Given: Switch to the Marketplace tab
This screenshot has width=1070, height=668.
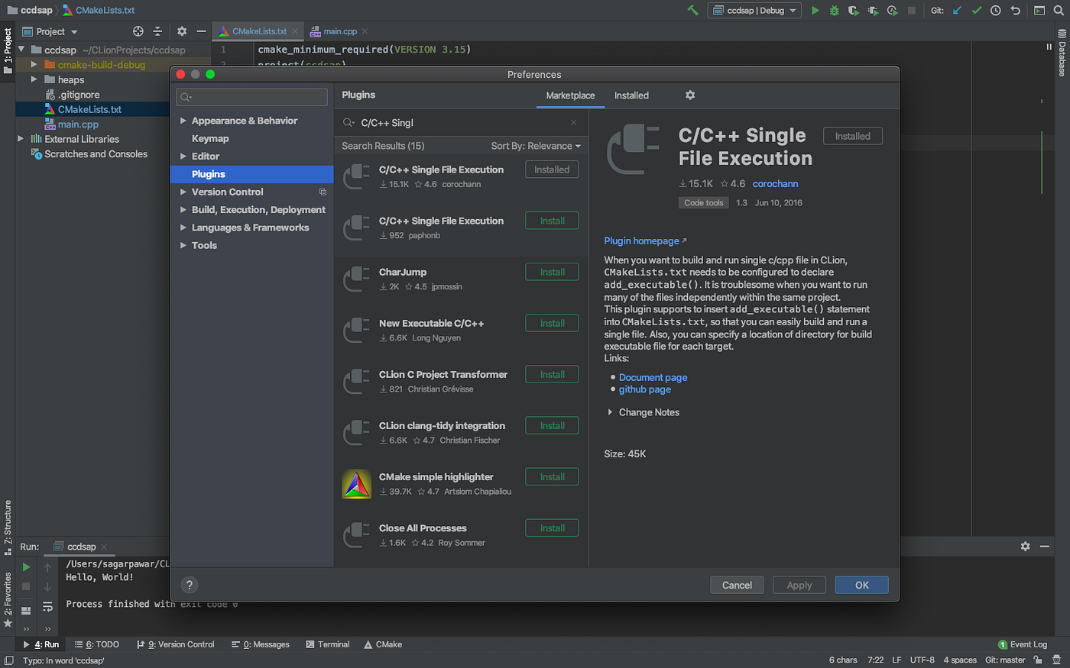Looking at the screenshot, I should click(570, 95).
